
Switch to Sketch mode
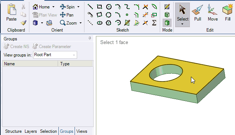coord(167,7)
